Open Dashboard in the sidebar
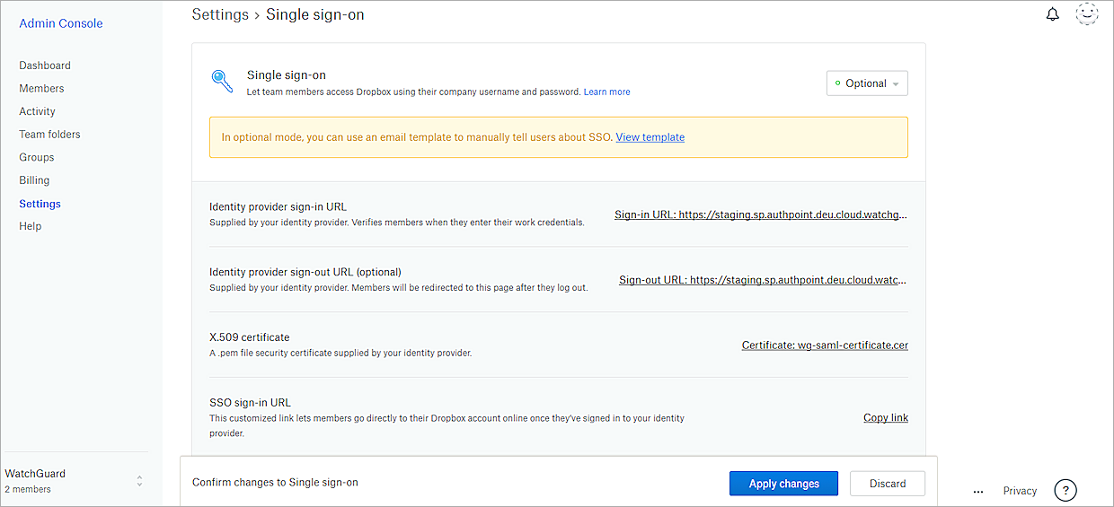Screen dimensions: 1114x507 45,66
